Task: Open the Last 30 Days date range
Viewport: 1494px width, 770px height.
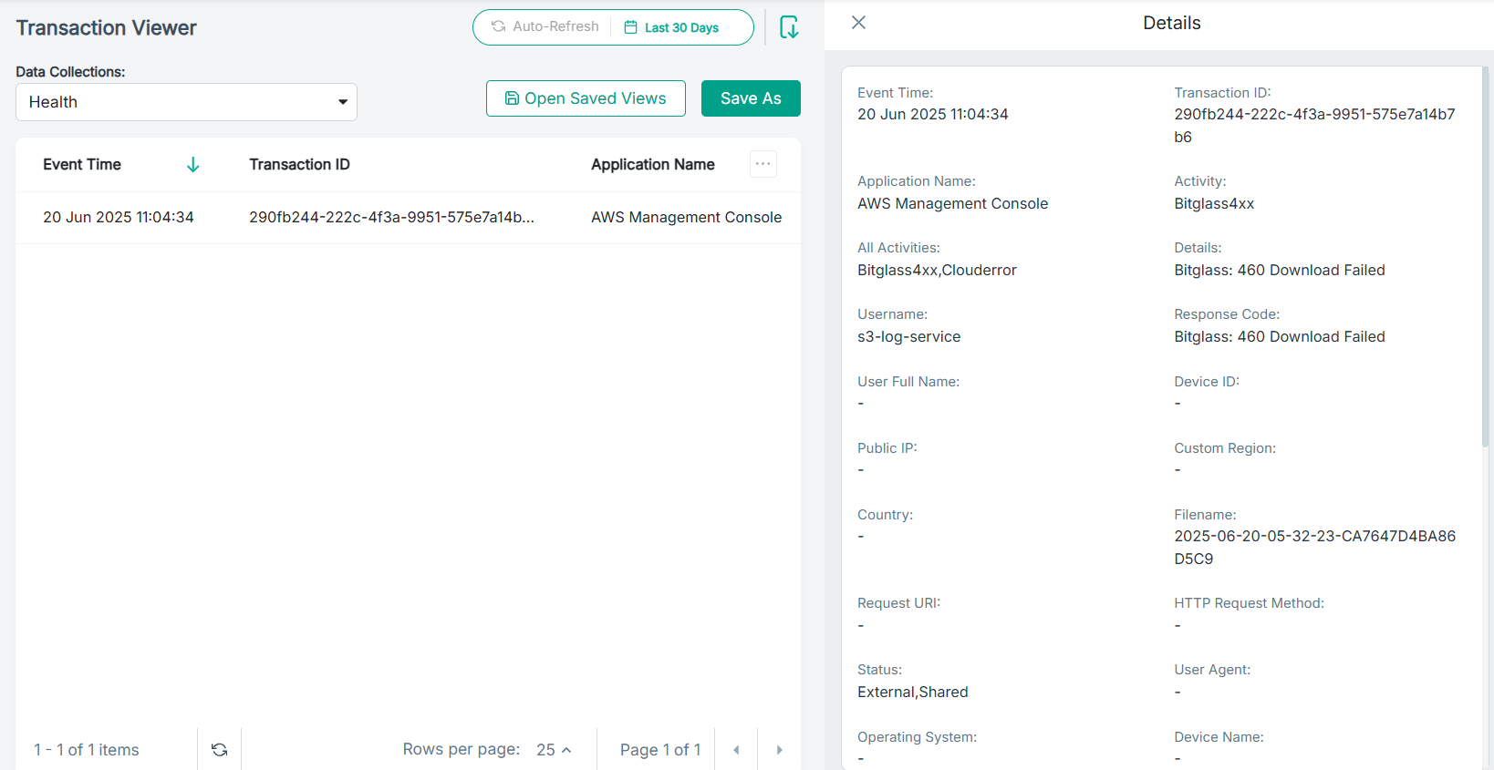Action: point(671,27)
